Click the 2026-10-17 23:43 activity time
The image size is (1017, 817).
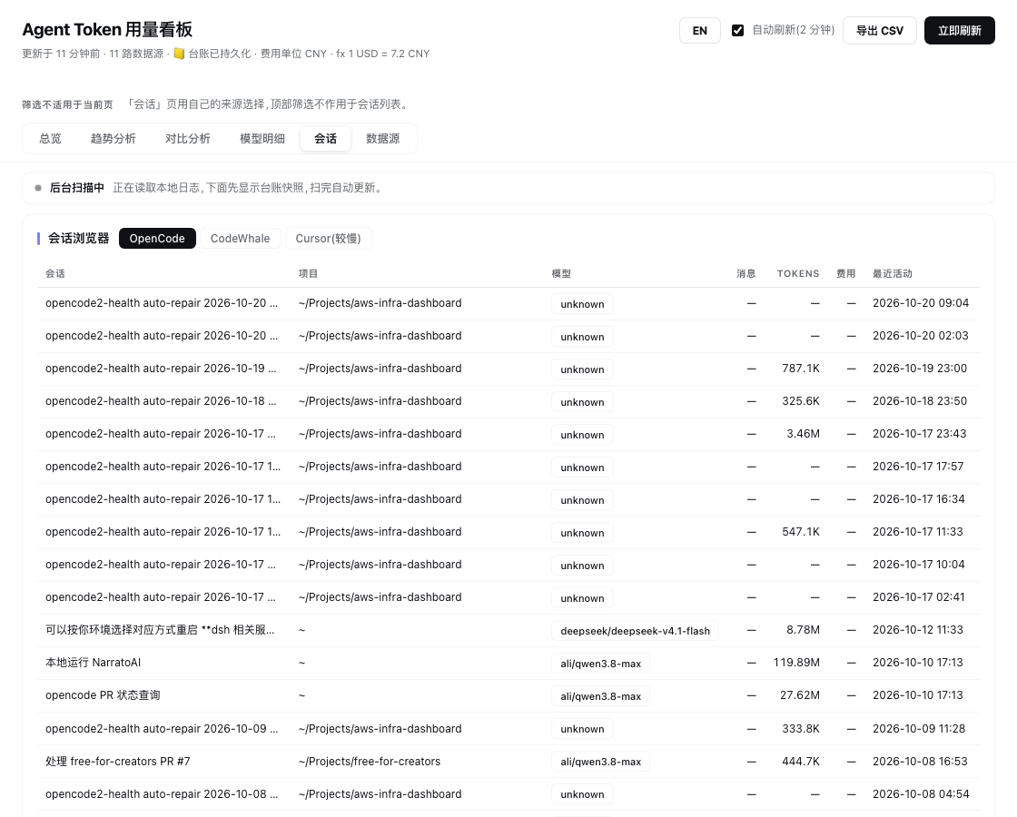[x=920, y=434]
